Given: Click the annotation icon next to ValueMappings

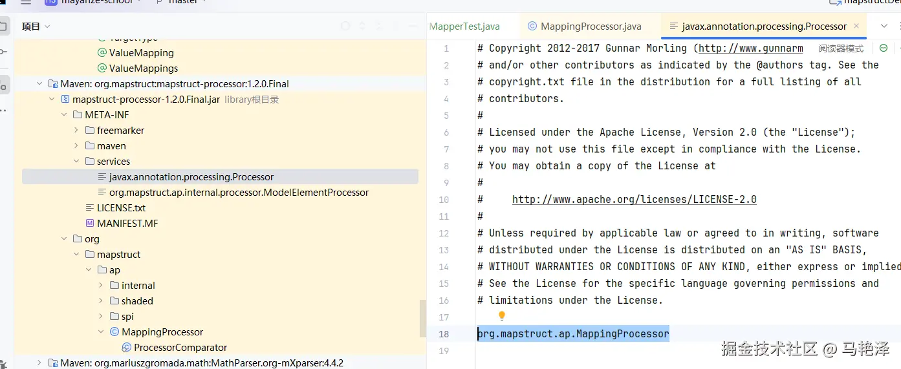Looking at the screenshot, I should [102, 69].
